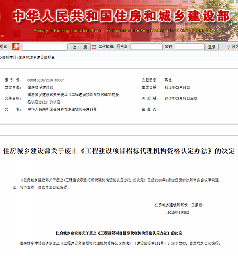
Task: Click the 登录 login button
Action: coord(212,47)
